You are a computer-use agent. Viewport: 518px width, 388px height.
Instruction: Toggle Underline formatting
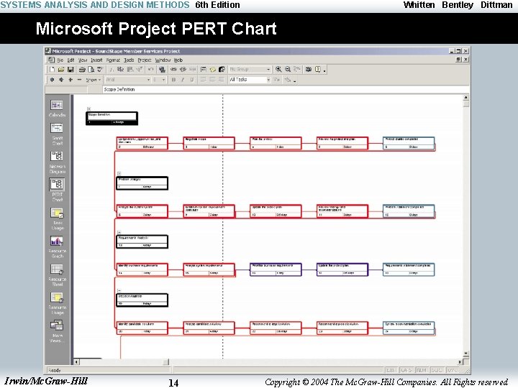[x=192, y=80]
